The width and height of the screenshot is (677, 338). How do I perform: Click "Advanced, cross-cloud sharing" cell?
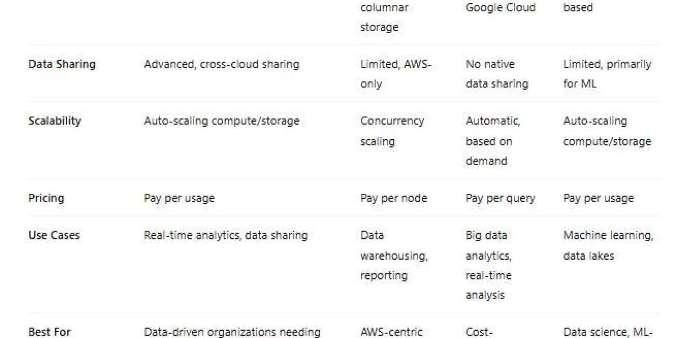click(221, 64)
